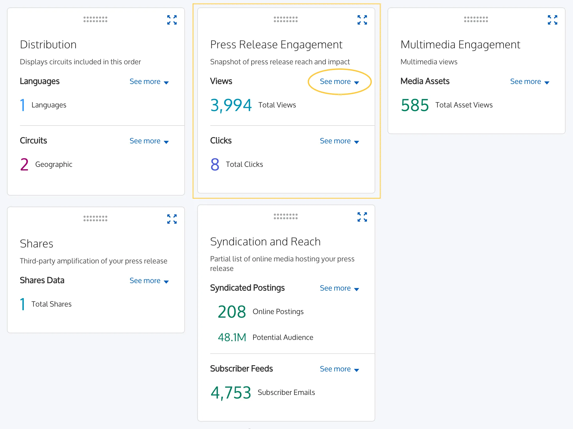This screenshot has width=573, height=429.
Task: Click the Press Release Engagement title
Action: tap(276, 44)
